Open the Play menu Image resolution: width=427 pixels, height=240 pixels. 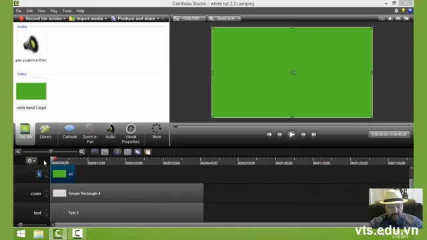[x=53, y=11]
